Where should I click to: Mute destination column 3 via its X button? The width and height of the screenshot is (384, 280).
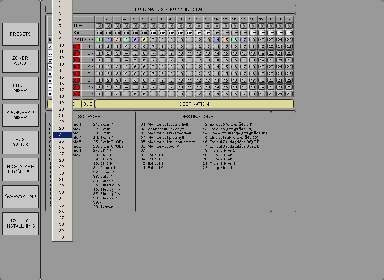[x=117, y=26]
